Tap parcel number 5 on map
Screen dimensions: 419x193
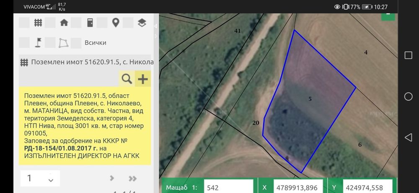click(310, 99)
